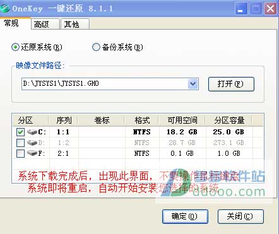Viewport: 279px width, 234px height.
Task: Switch to the 其他 tab
Action: point(74,24)
